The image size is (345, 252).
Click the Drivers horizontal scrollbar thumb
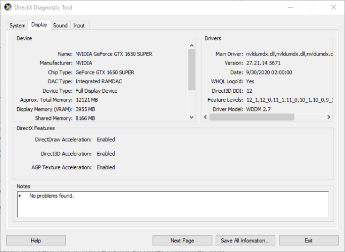pos(252,117)
